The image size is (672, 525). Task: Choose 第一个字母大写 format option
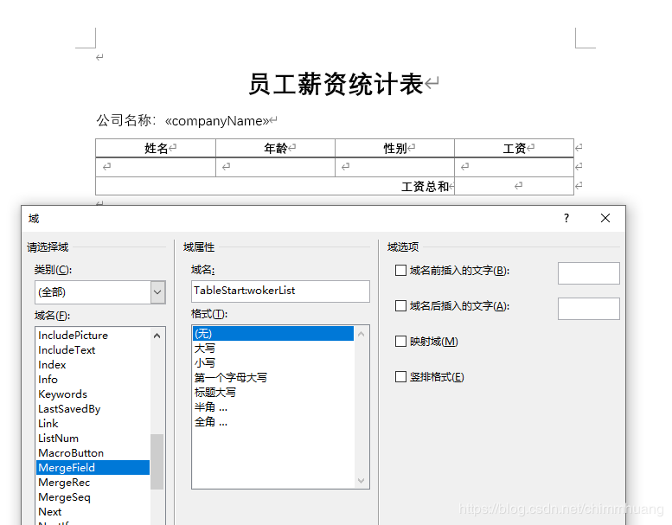tap(273, 378)
